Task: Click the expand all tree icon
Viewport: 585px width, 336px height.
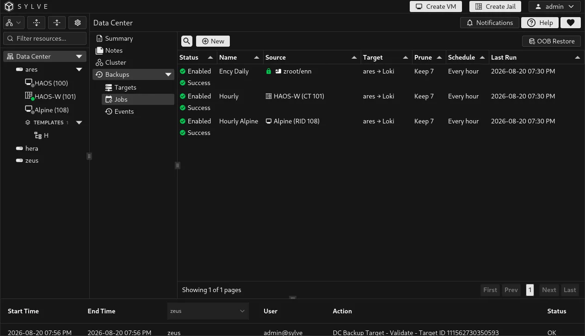Action: coord(36,23)
